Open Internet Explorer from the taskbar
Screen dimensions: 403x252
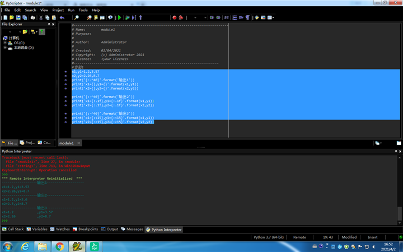[25, 246]
